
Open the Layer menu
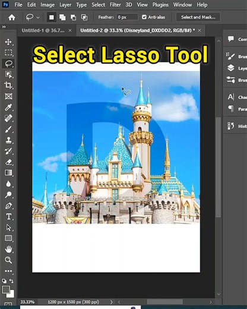tap(65, 5)
